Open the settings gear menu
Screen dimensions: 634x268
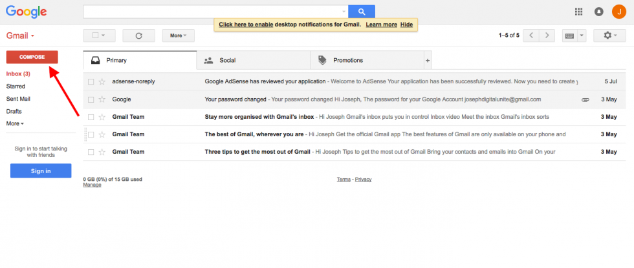tap(609, 36)
